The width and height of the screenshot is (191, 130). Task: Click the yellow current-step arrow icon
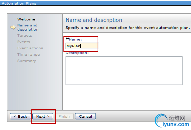click(13, 27)
